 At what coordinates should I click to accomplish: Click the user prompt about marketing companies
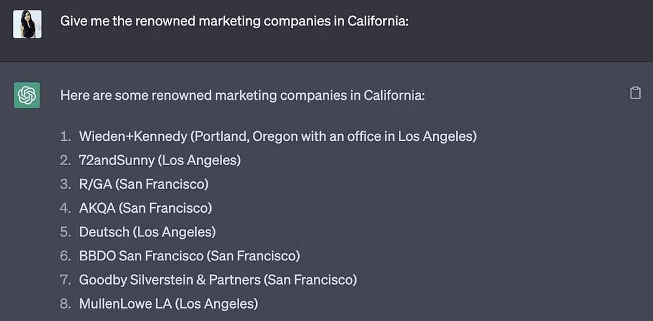[234, 21]
